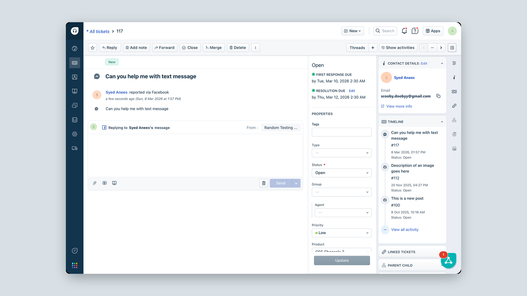Viewport: 527px width, 296px height.
Task: Open the chat bubble icon at the sidebar bottom
Action: [75, 251]
